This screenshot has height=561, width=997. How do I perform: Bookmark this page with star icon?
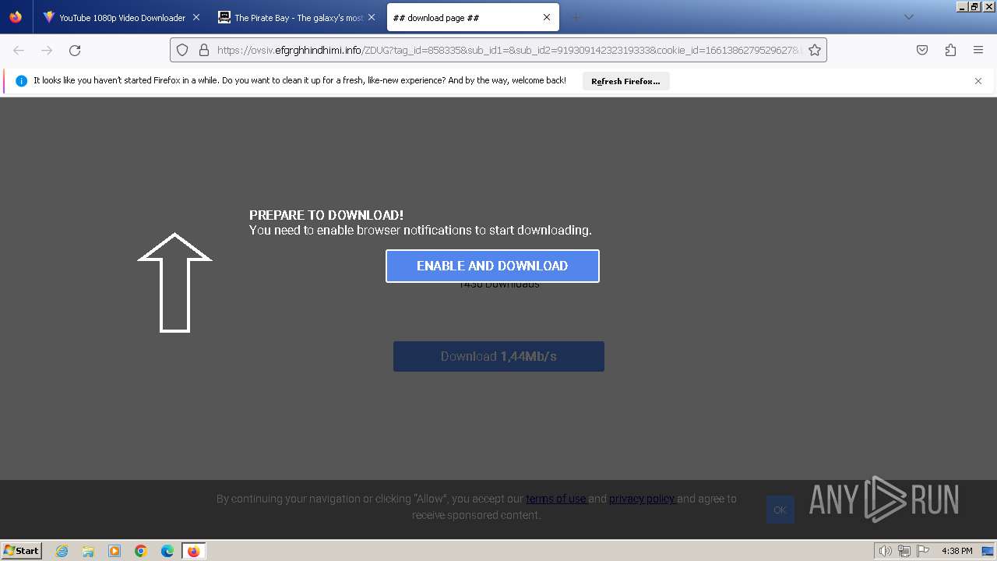click(815, 50)
